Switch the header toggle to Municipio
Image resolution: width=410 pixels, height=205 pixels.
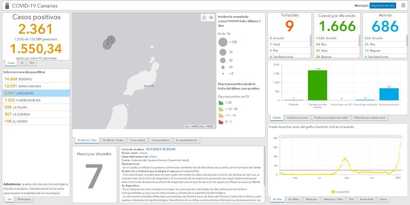(361, 5)
